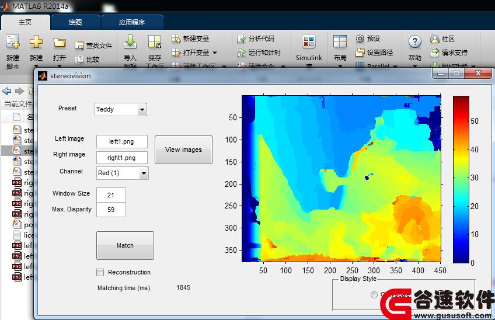Click the MATLAB icon in stereovision title bar
The height and width of the screenshot is (320, 495).
pos(42,76)
